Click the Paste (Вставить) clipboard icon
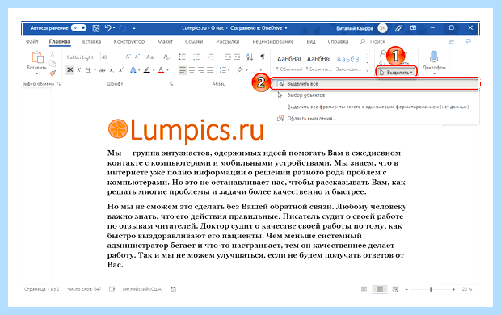The image size is (501, 315). coord(37,57)
